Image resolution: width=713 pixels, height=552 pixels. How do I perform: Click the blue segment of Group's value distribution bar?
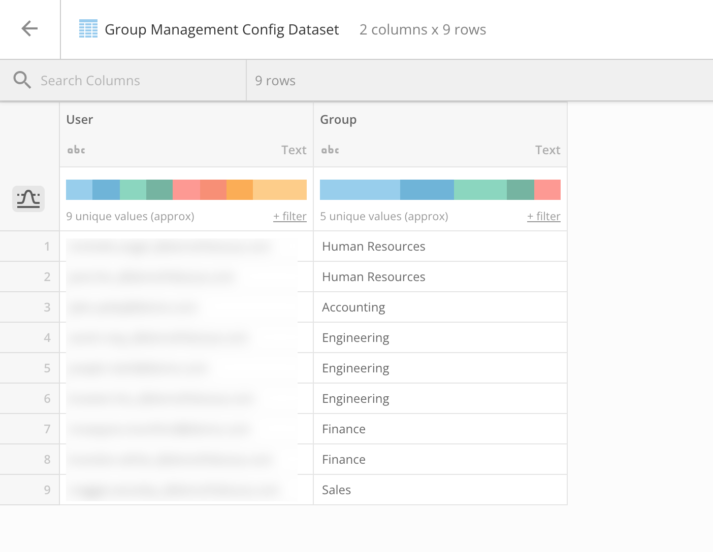pyautogui.click(x=427, y=189)
